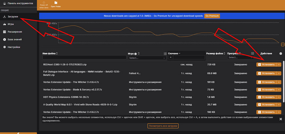Click the Имя файла filter text field
Viewport: 285px width, 134px height.
(84, 58)
